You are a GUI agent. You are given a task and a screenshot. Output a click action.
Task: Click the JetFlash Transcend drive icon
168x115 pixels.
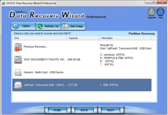tap(18, 85)
